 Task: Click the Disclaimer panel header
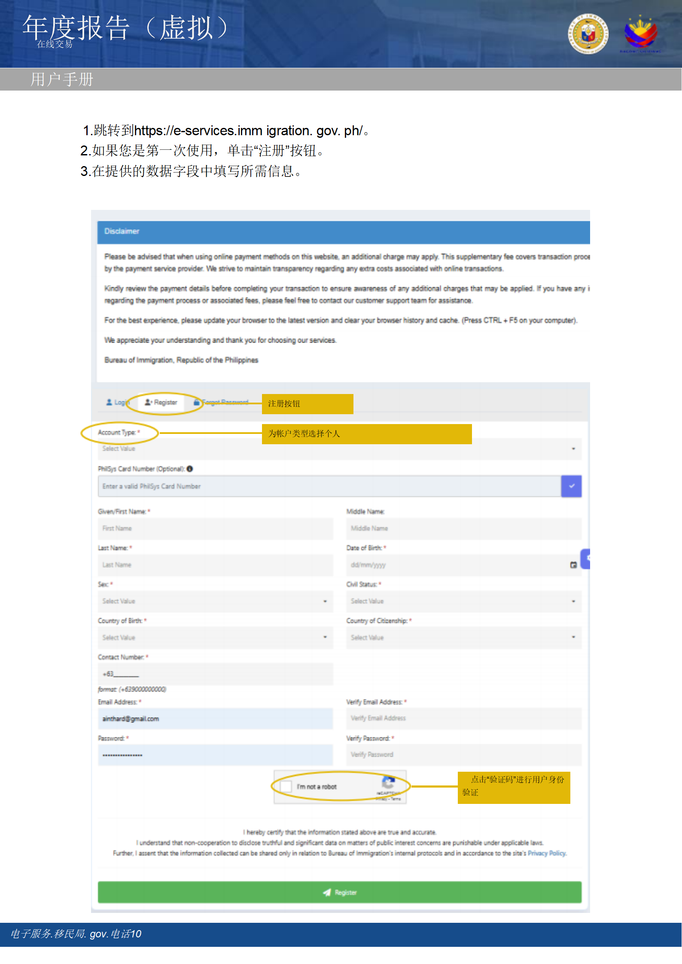pos(344,232)
